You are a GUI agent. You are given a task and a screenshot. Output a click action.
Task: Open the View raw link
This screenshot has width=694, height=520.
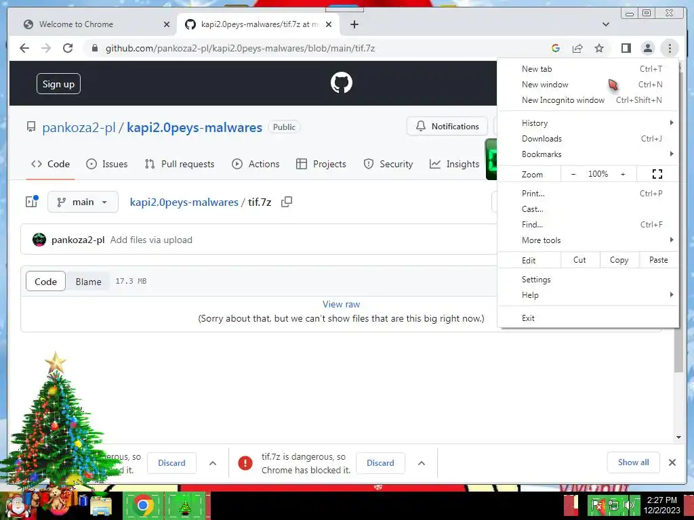(x=342, y=304)
